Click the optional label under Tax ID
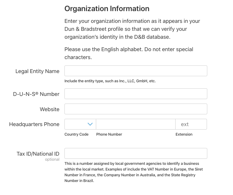 point(52,159)
